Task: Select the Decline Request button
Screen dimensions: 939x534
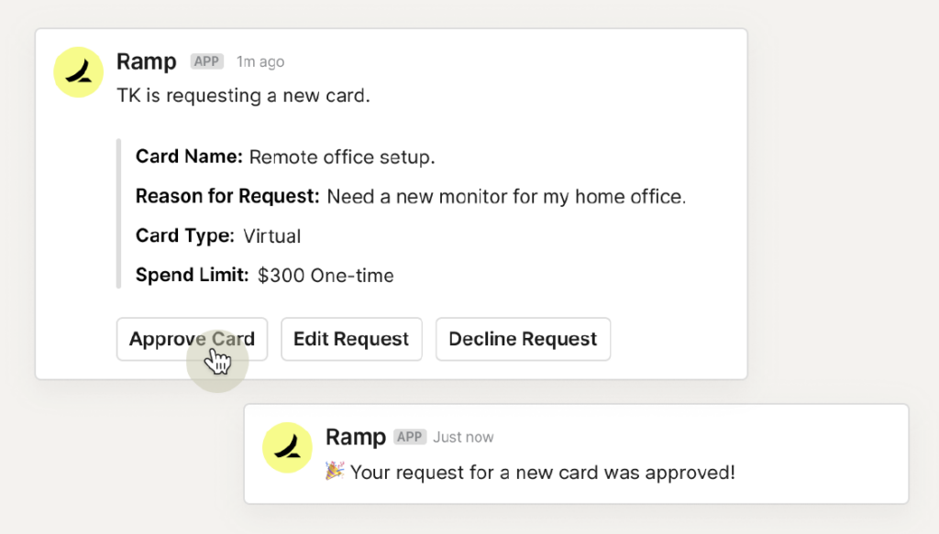Action: point(523,339)
